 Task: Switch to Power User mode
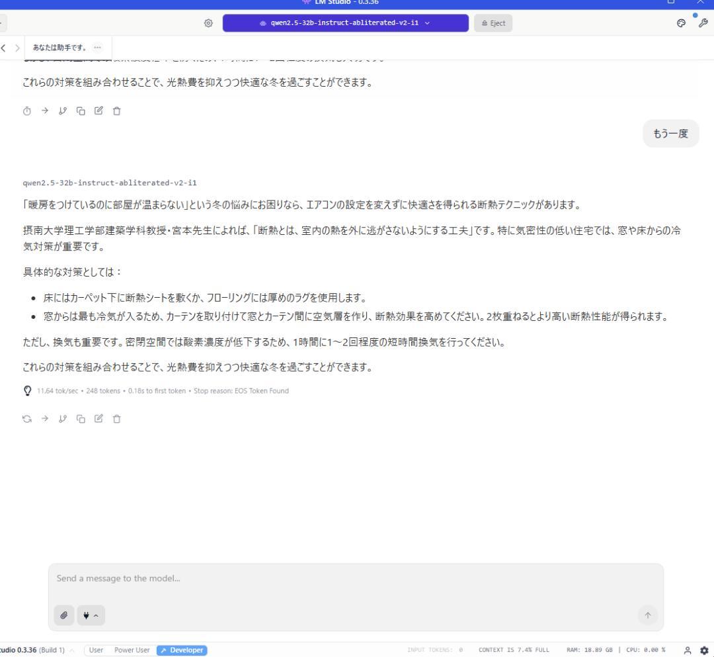[x=132, y=650]
